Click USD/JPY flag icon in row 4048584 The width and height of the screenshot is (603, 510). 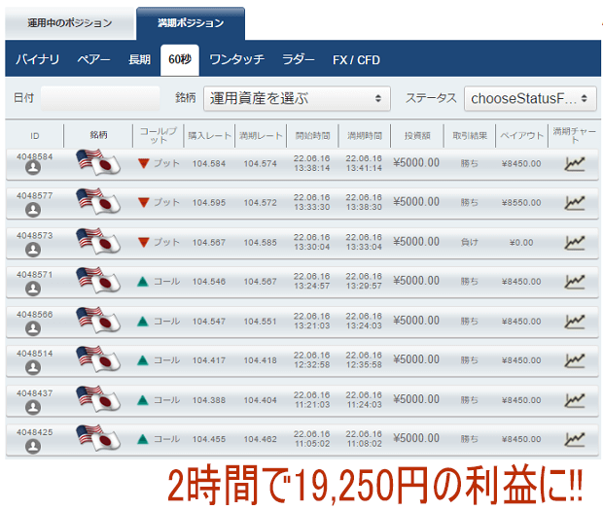click(98, 162)
